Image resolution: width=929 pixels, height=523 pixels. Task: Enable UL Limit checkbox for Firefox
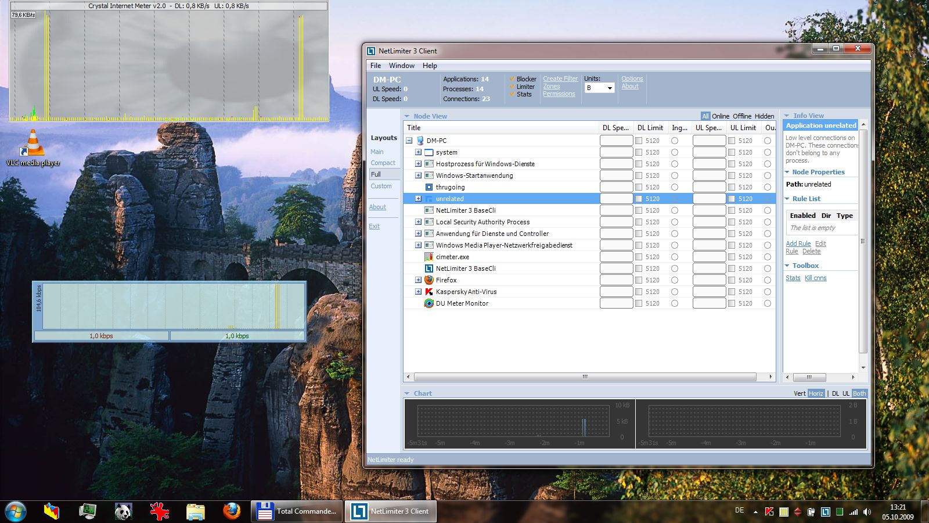point(732,280)
